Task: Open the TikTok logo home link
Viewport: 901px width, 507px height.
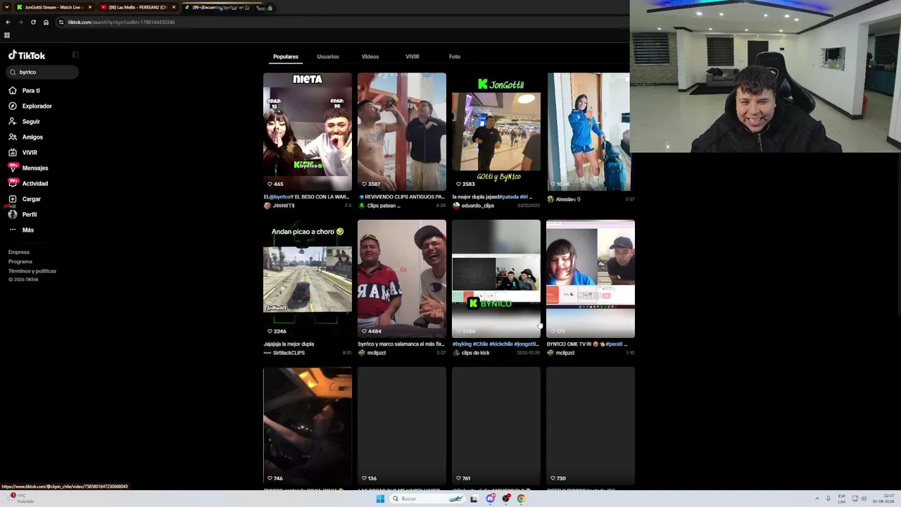Action: pos(27,56)
